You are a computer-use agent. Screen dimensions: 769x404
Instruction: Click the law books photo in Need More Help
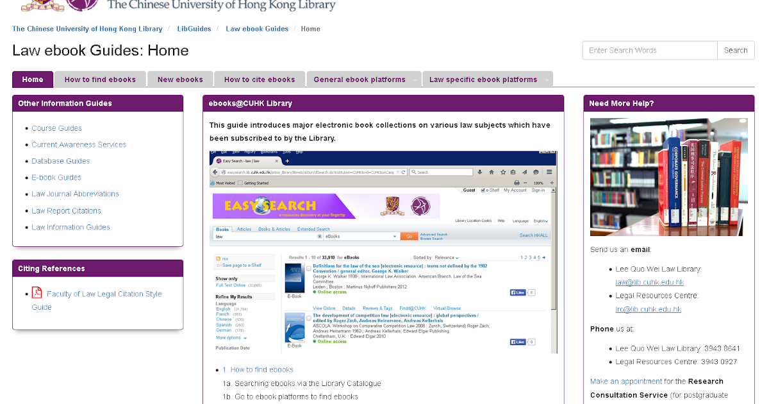(x=668, y=176)
